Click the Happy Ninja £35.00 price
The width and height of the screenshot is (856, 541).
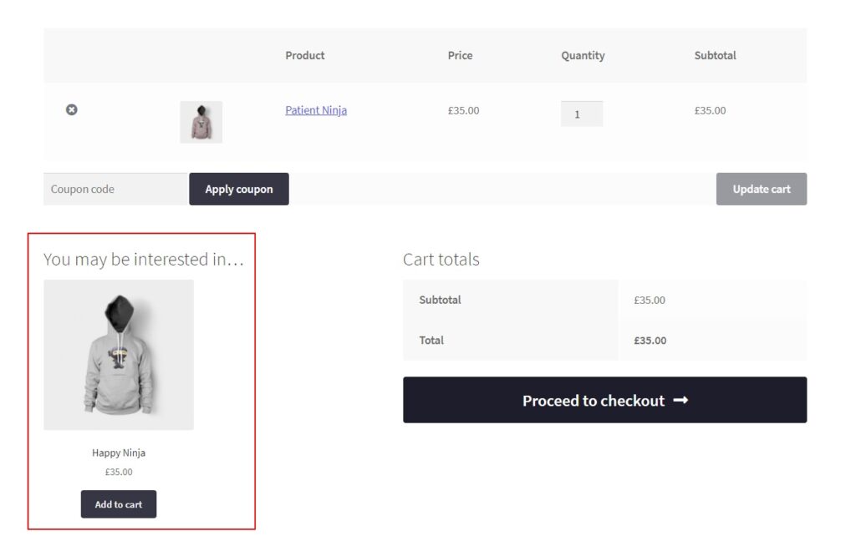point(119,472)
